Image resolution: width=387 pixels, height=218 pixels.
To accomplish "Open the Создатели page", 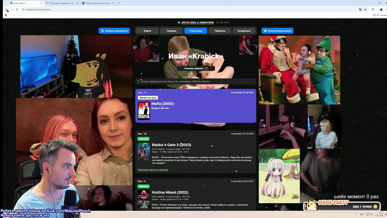I will coord(244,31).
